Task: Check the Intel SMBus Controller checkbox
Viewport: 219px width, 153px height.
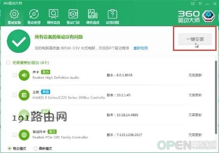Action: tap(15, 95)
